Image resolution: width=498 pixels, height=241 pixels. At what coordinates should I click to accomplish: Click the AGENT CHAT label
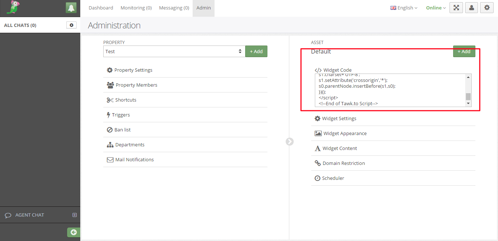[30, 215]
